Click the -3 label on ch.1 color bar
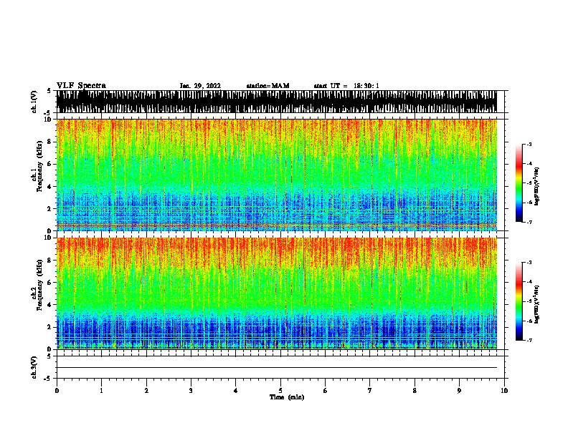This screenshot has height=438, width=568. click(x=529, y=144)
